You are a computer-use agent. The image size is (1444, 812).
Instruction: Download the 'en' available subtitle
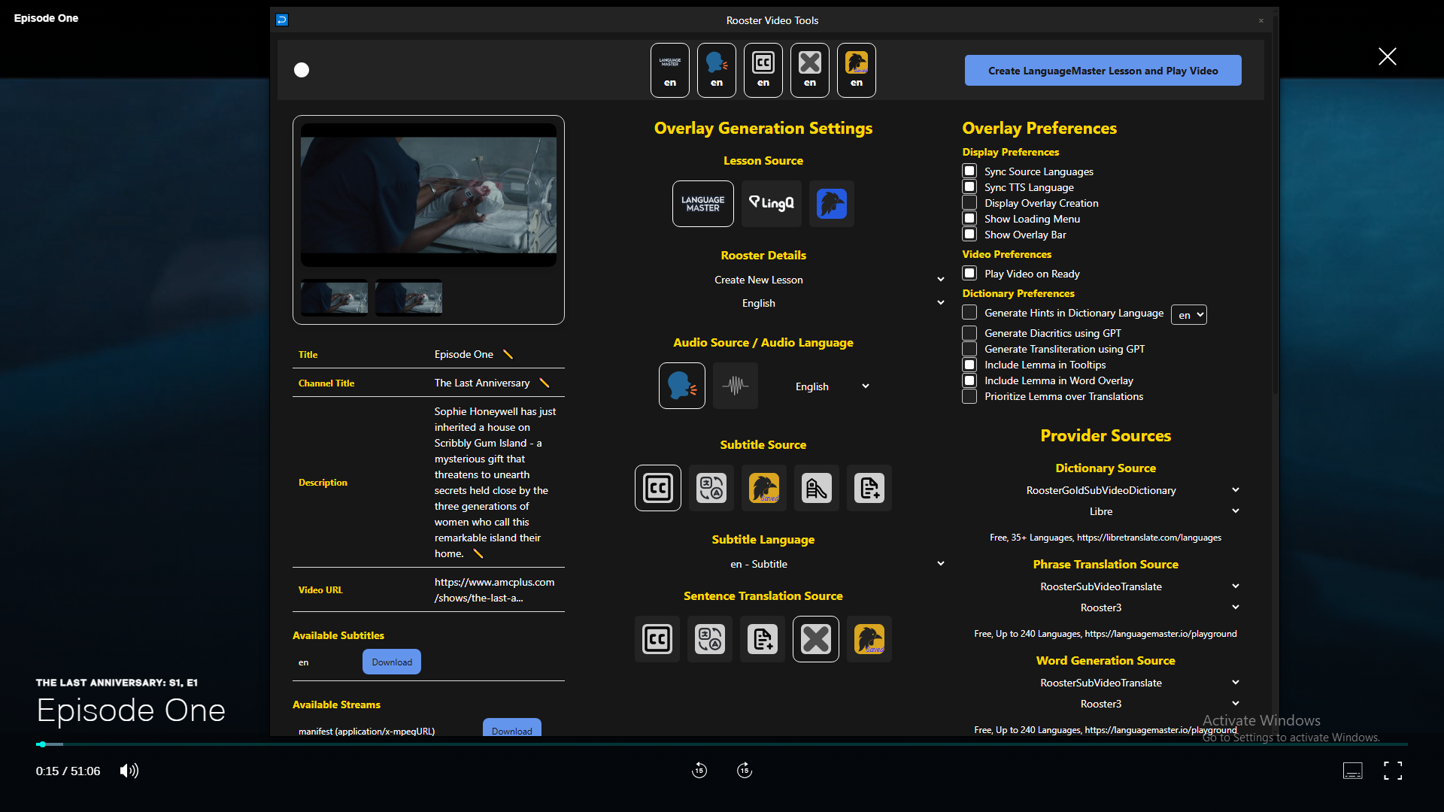tap(392, 662)
